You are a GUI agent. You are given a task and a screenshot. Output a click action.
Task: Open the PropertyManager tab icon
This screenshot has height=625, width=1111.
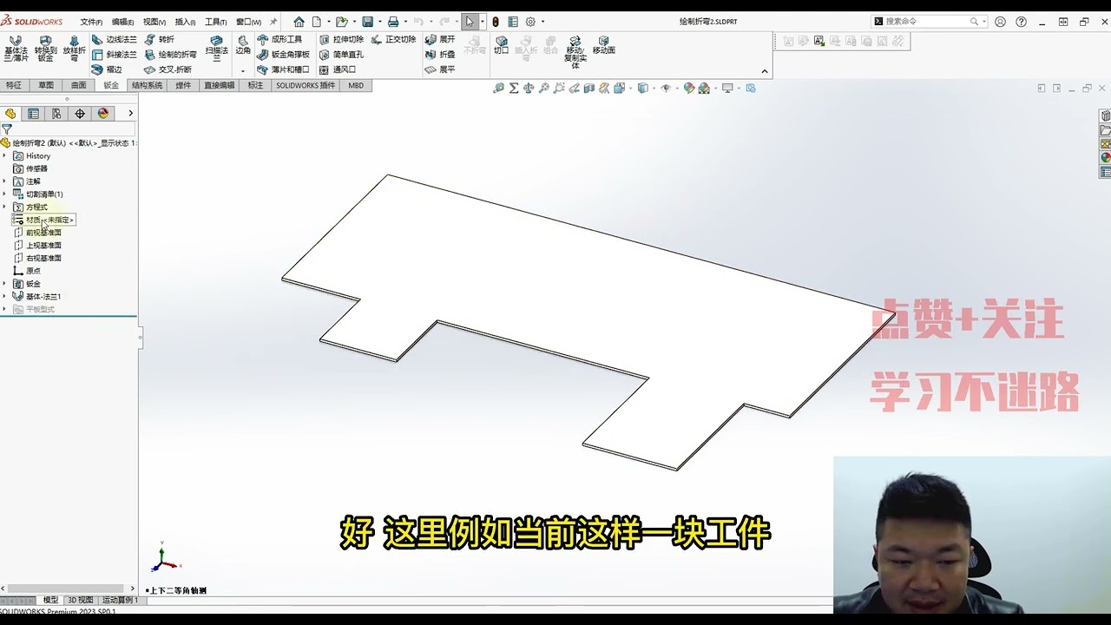click(x=33, y=114)
